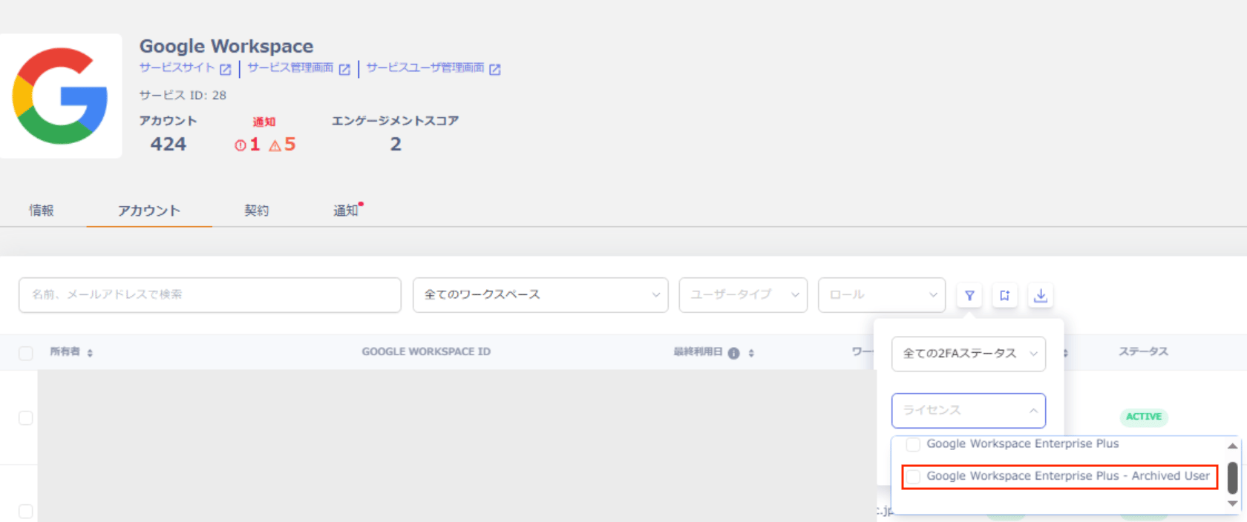Switch to the 通知 tab
1247x522 pixels.
click(346, 211)
